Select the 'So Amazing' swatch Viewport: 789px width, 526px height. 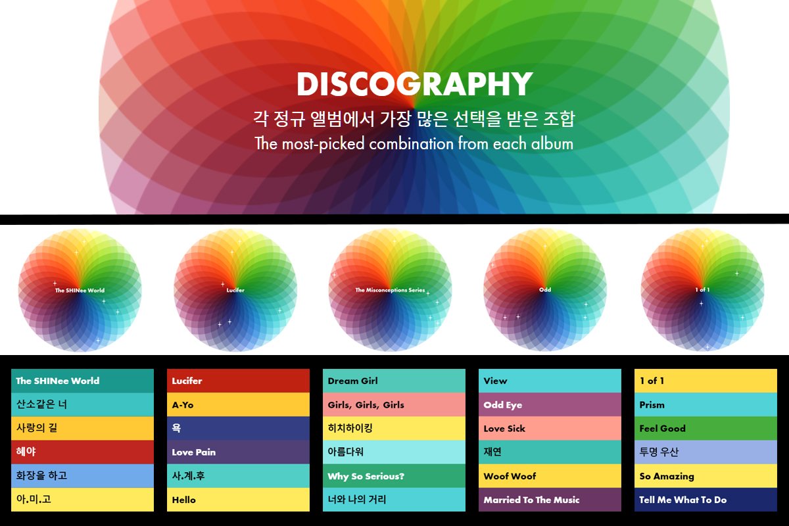point(705,475)
